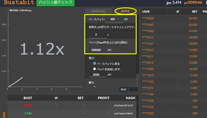
Task: Click the ハッシュ値チェック button
Action: click(56, 2)
